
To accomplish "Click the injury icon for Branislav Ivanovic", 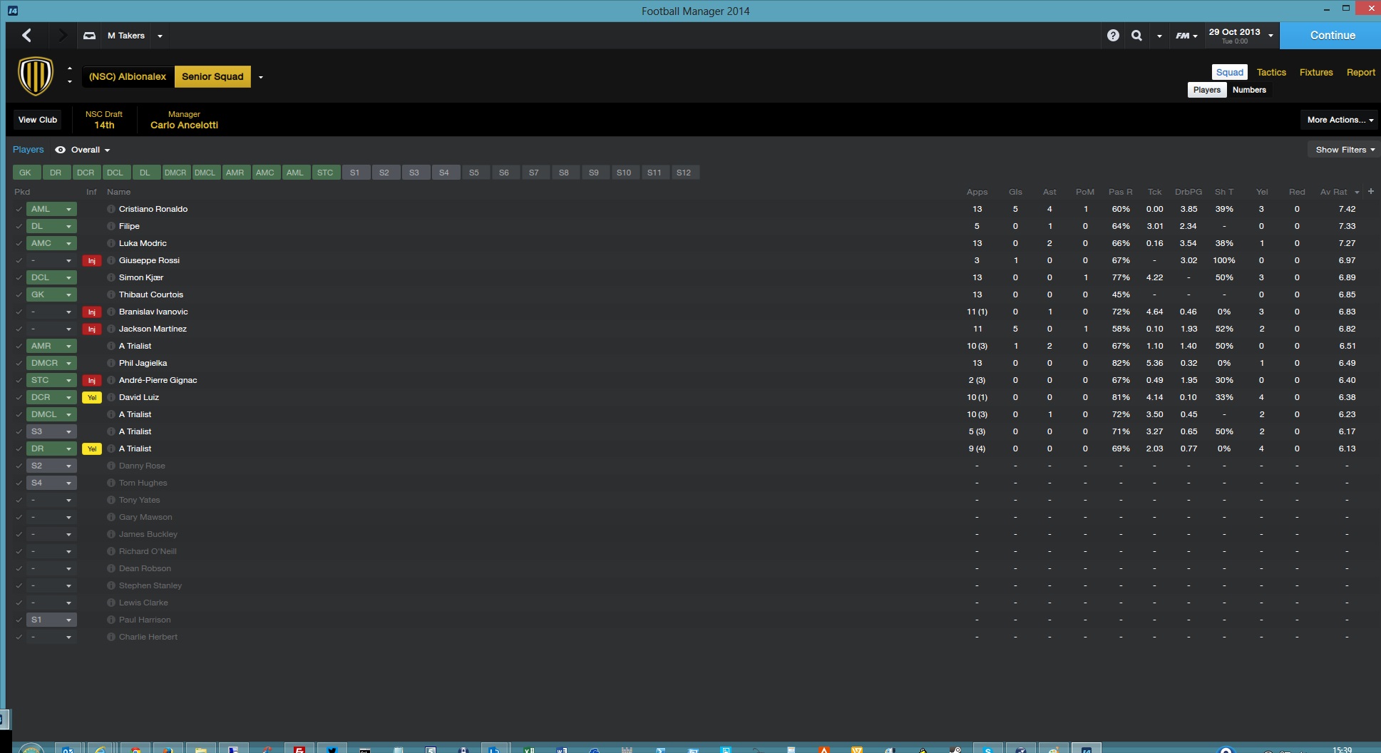I will point(91,312).
